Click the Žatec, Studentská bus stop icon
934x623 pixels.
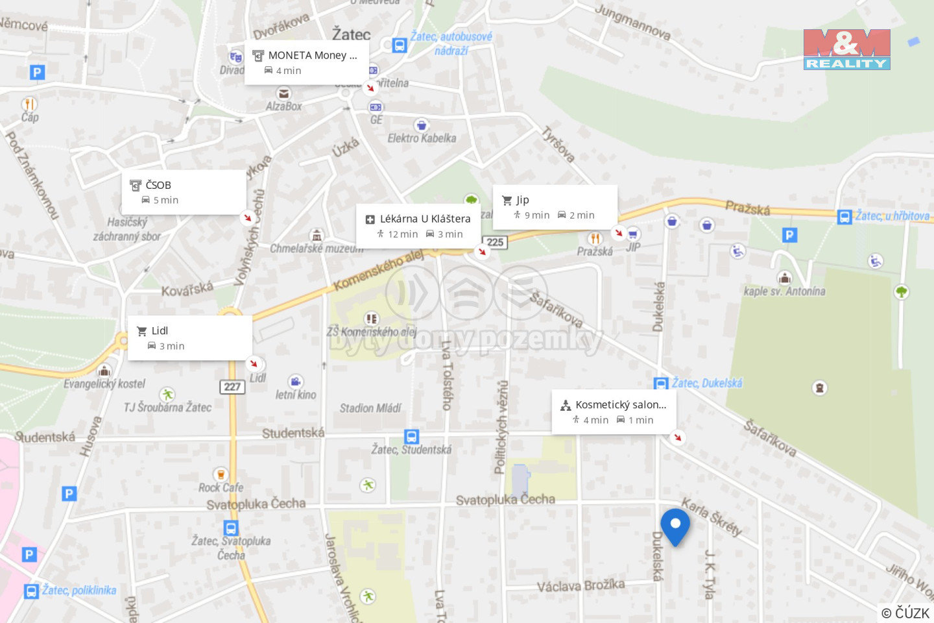[411, 436]
